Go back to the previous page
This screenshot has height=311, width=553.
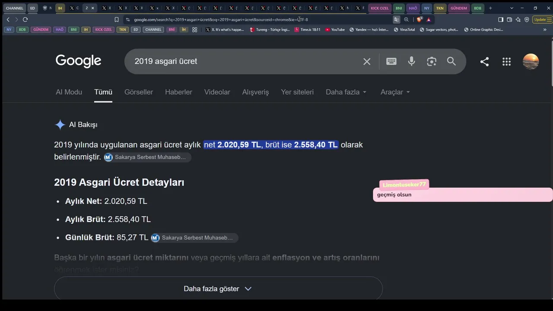pyautogui.click(x=8, y=19)
